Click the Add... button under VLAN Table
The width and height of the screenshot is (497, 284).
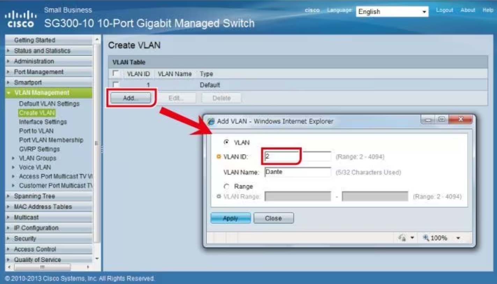(131, 98)
